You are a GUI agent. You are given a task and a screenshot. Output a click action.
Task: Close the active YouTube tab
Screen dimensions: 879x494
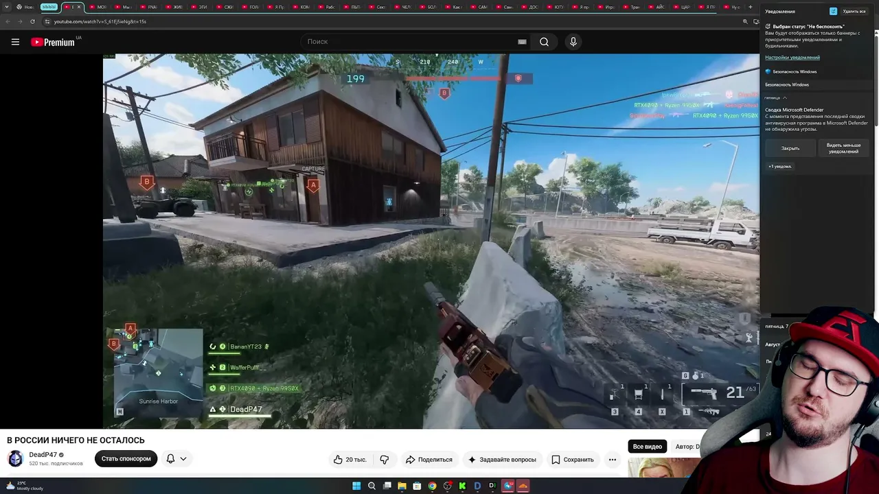(79, 7)
